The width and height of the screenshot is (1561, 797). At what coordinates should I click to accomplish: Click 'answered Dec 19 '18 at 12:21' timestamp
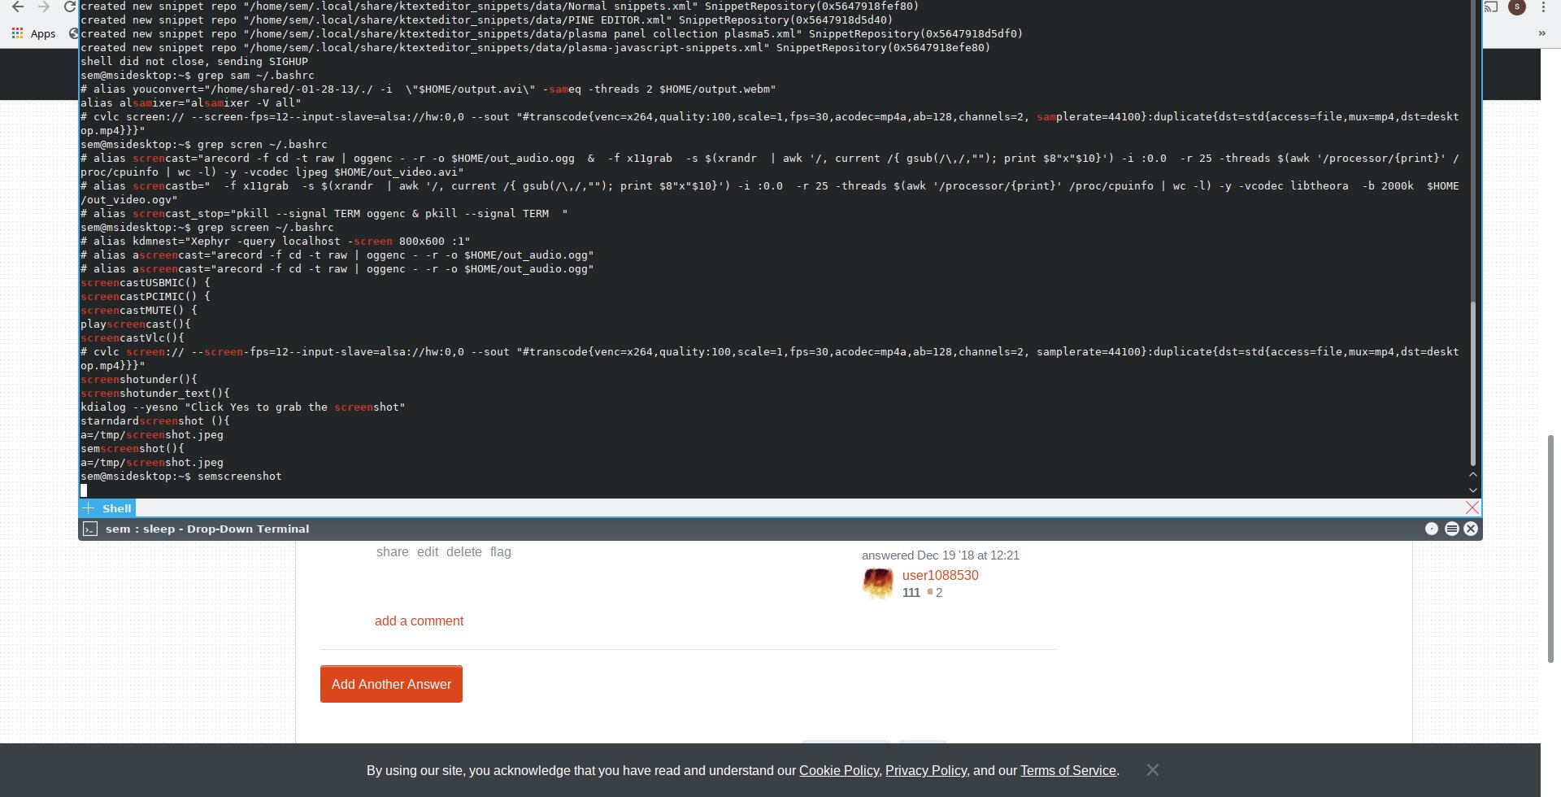pos(940,555)
